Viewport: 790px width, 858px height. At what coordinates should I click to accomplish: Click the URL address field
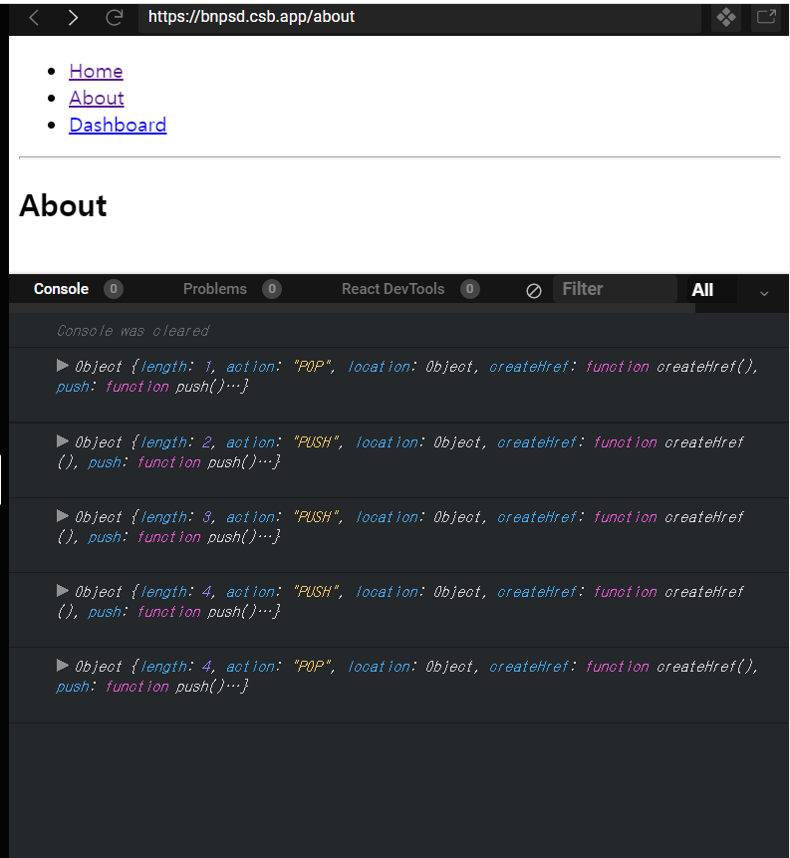(418, 18)
